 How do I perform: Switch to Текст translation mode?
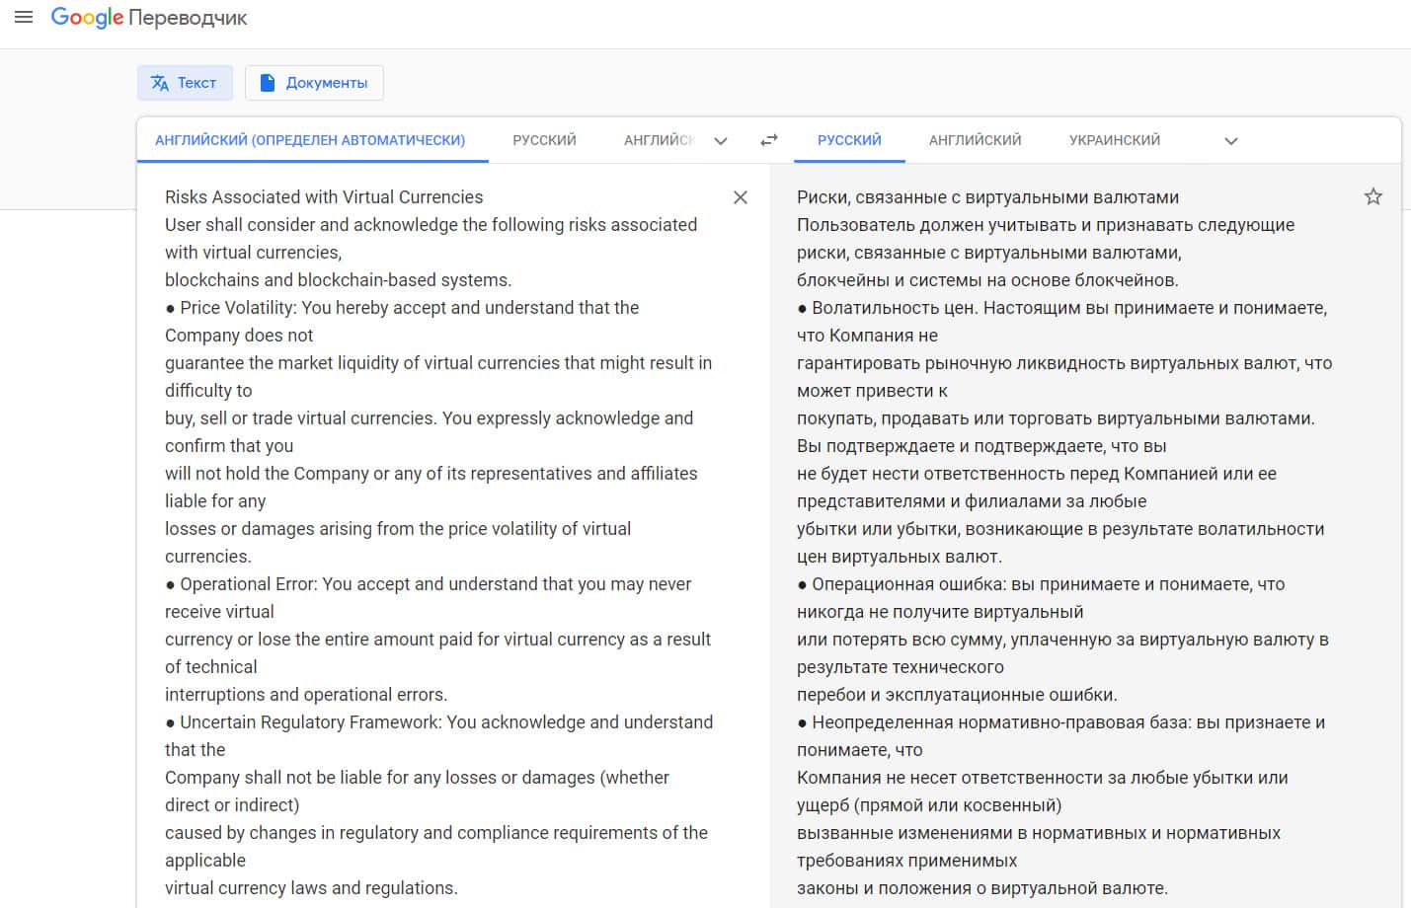click(x=185, y=83)
